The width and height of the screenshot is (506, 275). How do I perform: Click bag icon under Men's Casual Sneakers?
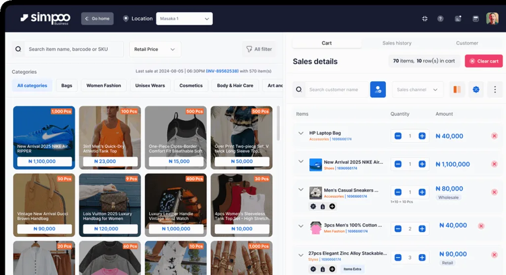coord(323,206)
